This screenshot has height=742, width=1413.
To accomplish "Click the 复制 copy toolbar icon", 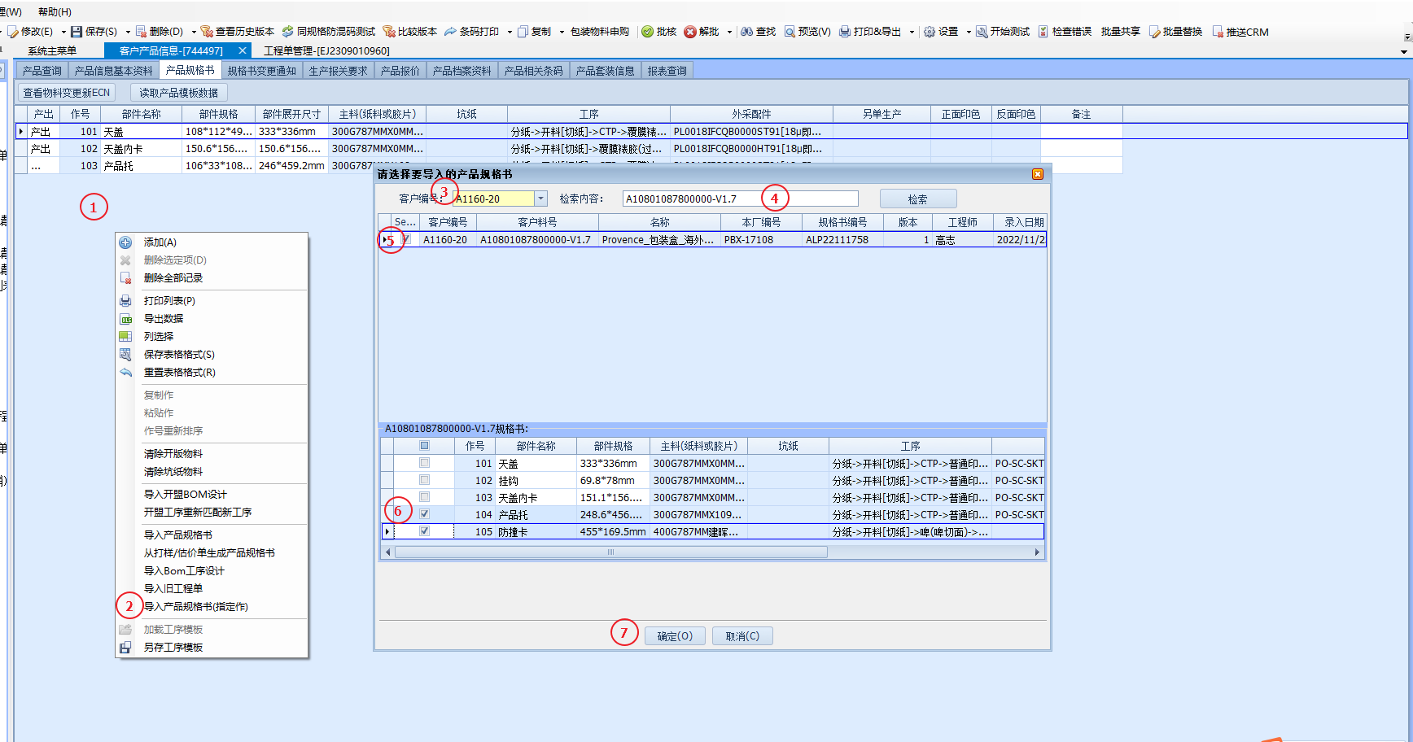I will (523, 32).
